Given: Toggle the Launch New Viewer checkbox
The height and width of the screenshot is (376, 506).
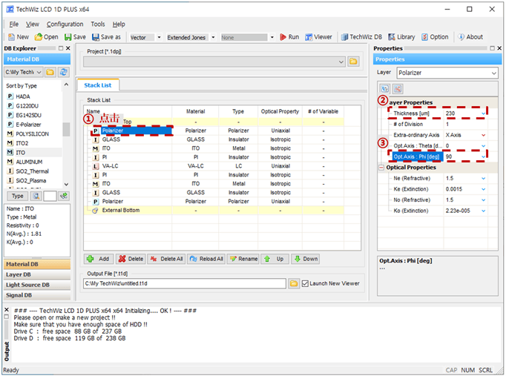Looking at the screenshot, I should coord(306,283).
